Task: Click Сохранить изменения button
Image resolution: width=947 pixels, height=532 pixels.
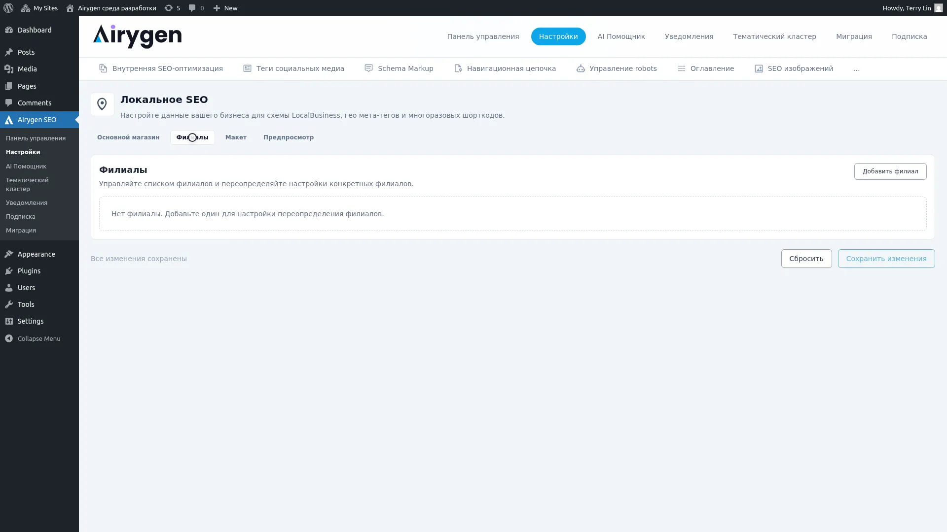Action: pyautogui.click(x=886, y=259)
